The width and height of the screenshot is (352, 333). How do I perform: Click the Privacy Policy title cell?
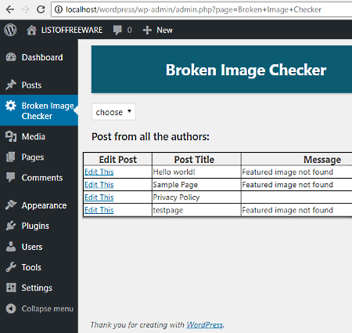196,197
